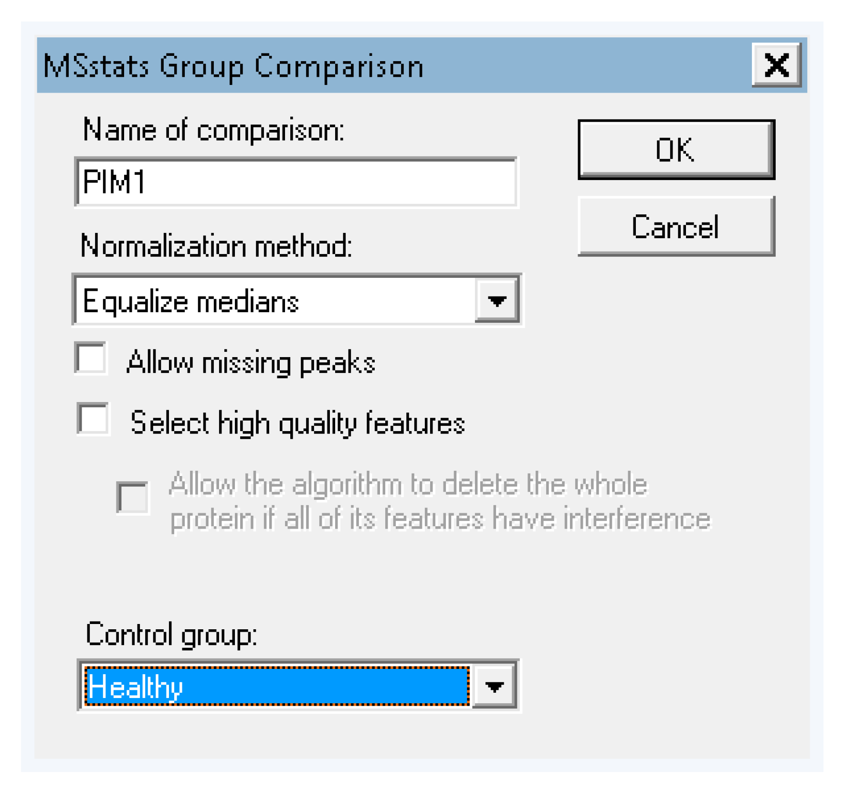The height and width of the screenshot is (794, 844).
Task: Close the MSstats Group Comparison dialog
Action: click(776, 65)
